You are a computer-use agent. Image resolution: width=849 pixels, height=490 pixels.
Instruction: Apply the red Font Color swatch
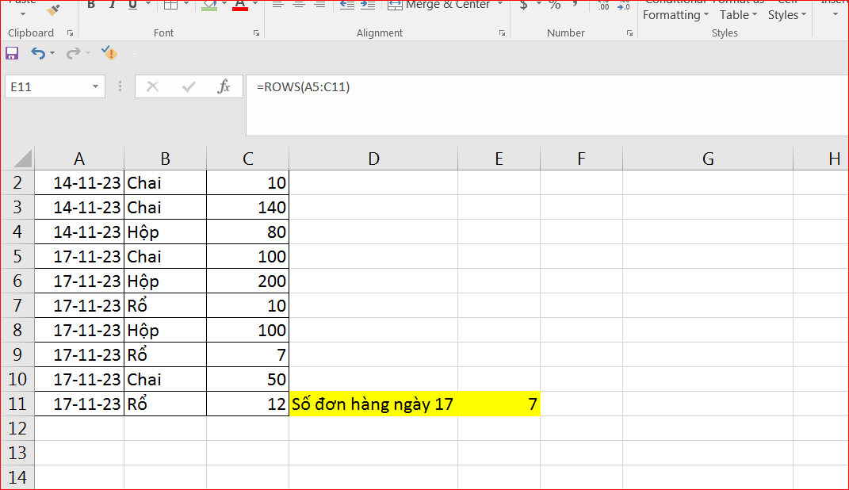click(240, 6)
